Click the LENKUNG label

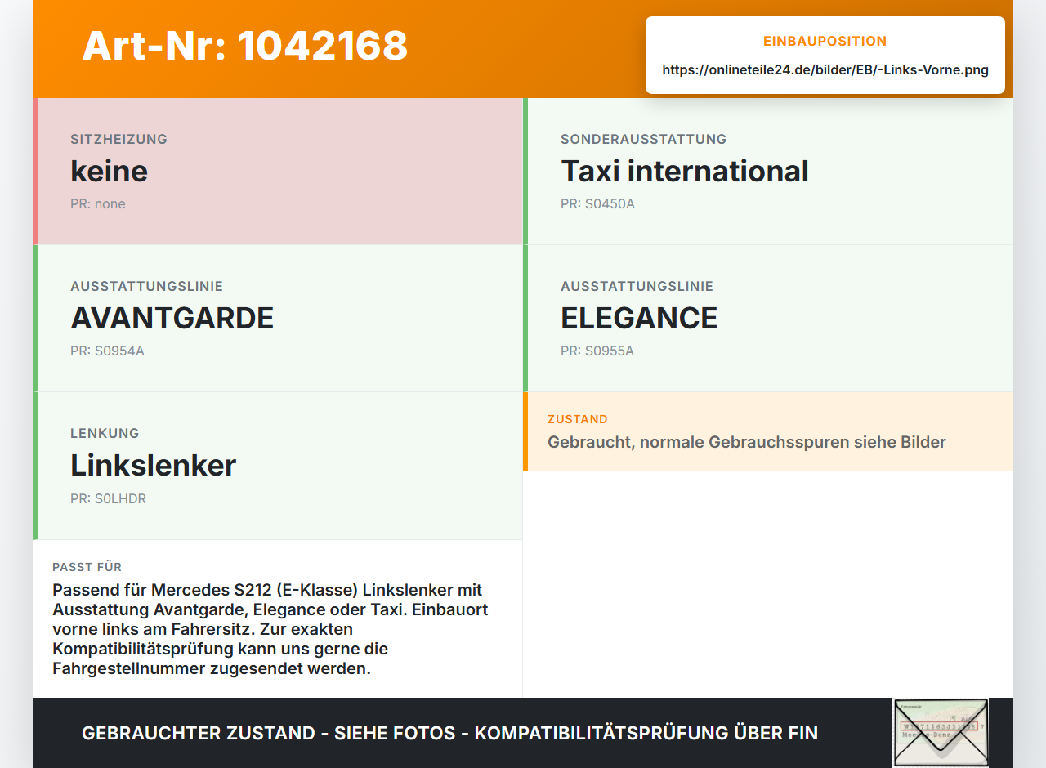coord(105,433)
